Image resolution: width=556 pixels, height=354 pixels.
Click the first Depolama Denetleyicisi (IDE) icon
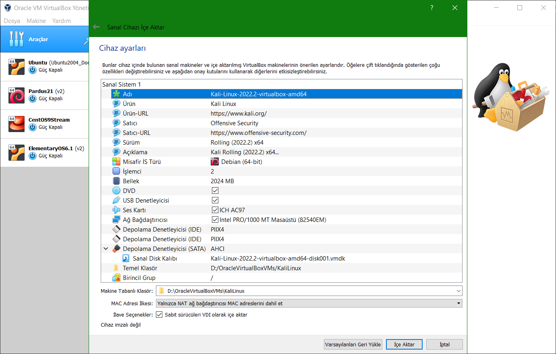pos(116,229)
